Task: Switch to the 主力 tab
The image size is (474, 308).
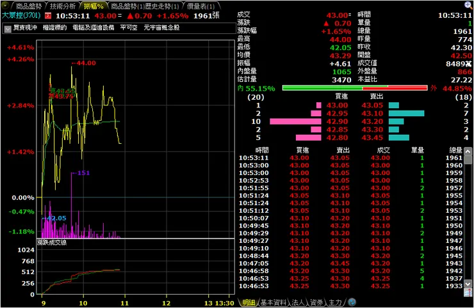Action: tap(335, 302)
